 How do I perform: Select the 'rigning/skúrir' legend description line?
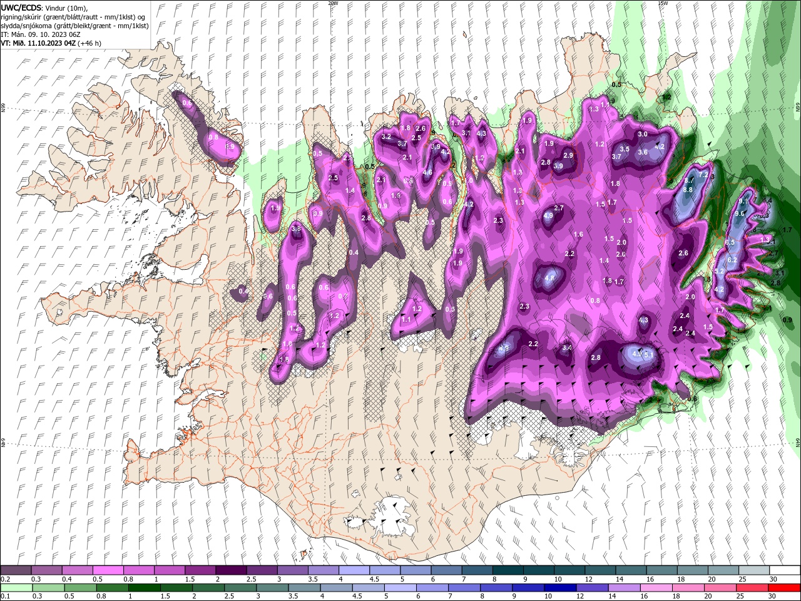[x=73, y=17]
